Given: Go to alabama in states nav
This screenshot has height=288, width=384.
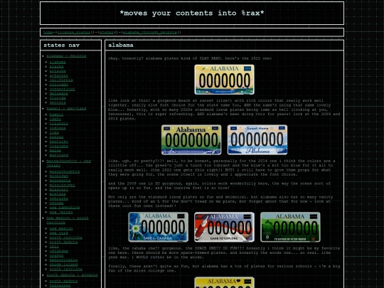Looking at the screenshot, I should (x=58, y=62).
